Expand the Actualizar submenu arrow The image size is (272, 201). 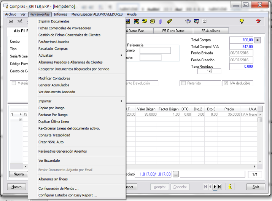pyautogui.click(x=121, y=55)
